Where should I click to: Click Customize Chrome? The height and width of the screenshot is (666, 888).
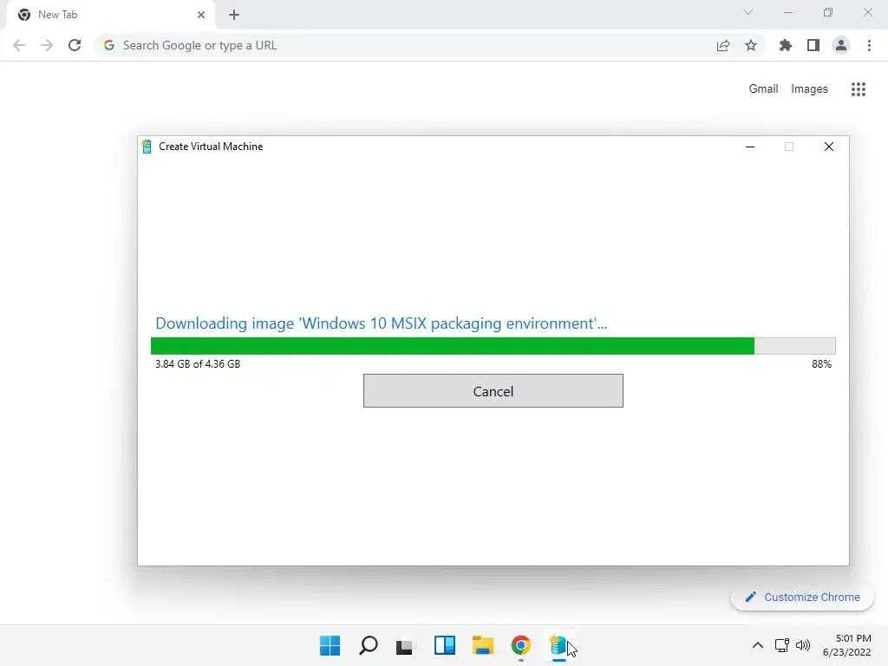tap(802, 597)
